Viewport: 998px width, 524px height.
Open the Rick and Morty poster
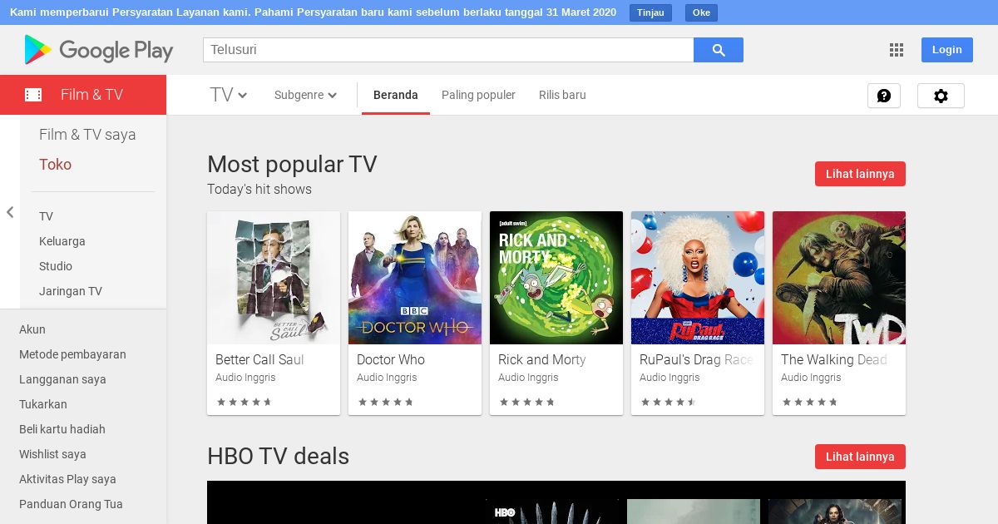556,278
